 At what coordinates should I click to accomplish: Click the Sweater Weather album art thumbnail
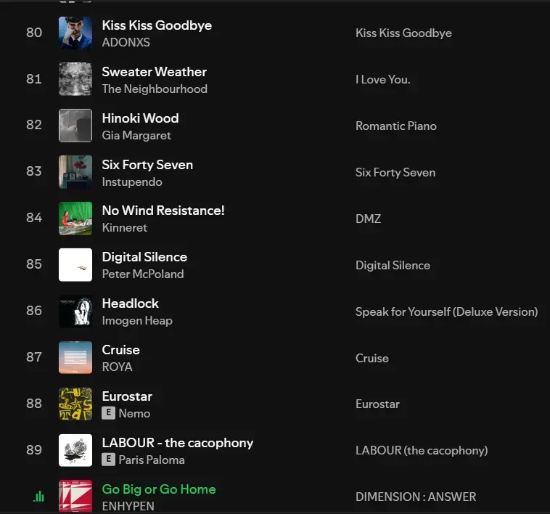coord(75,79)
